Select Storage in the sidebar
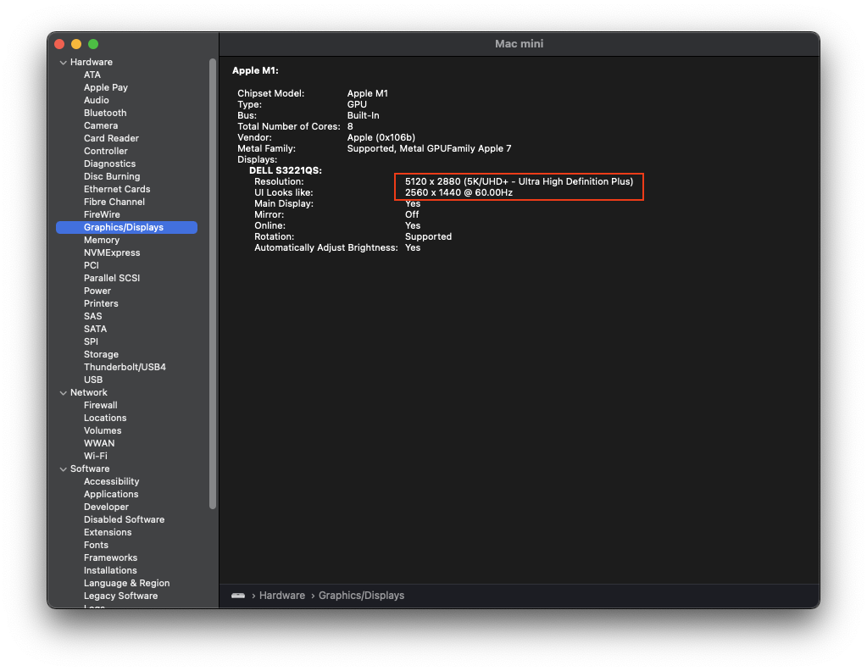The width and height of the screenshot is (867, 671). click(x=100, y=353)
